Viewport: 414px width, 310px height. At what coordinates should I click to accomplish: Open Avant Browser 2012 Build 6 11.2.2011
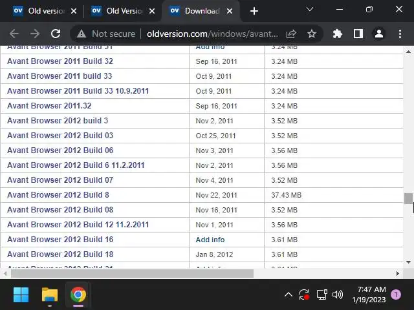click(x=76, y=165)
